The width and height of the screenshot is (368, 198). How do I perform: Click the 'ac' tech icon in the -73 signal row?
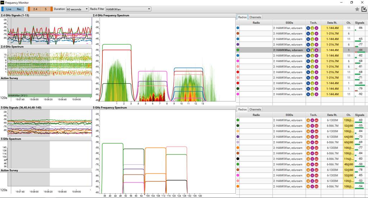[316, 137]
